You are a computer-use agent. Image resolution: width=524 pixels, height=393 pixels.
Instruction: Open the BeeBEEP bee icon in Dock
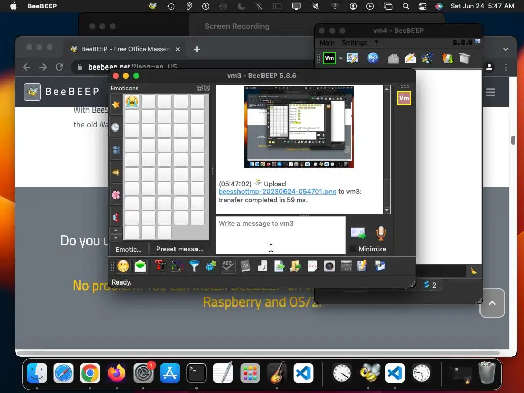[x=369, y=373]
